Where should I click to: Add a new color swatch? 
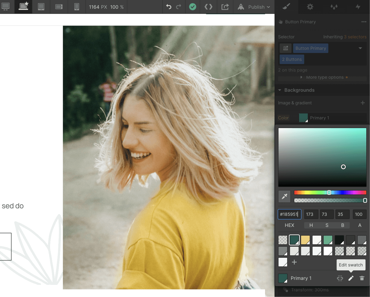pyautogui.click(x=294, y=262)
